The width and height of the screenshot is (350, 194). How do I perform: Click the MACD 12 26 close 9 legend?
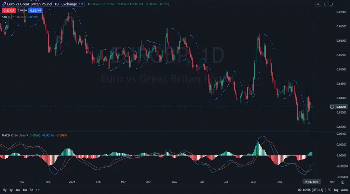(x=15, y=135)
